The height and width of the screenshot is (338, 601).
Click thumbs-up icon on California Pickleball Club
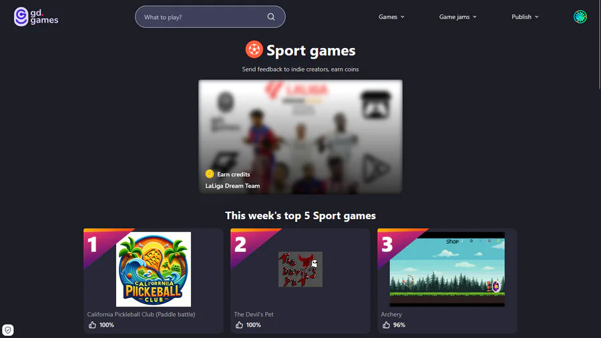[x=92, y=325]
